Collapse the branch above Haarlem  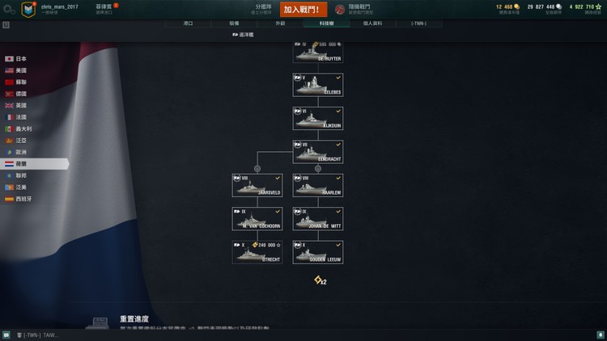coord(318,169)
